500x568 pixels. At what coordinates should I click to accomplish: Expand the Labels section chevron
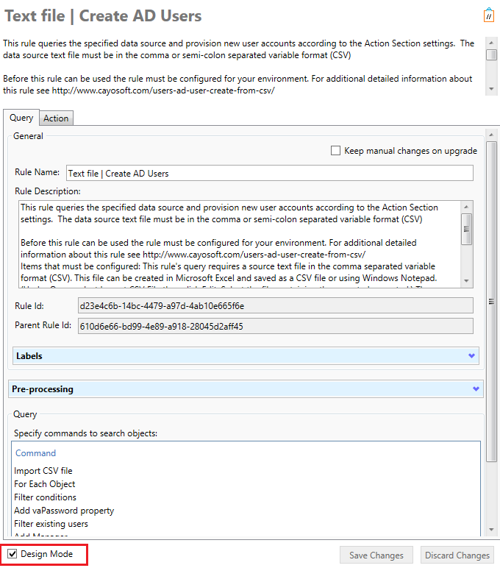[471, 355]
